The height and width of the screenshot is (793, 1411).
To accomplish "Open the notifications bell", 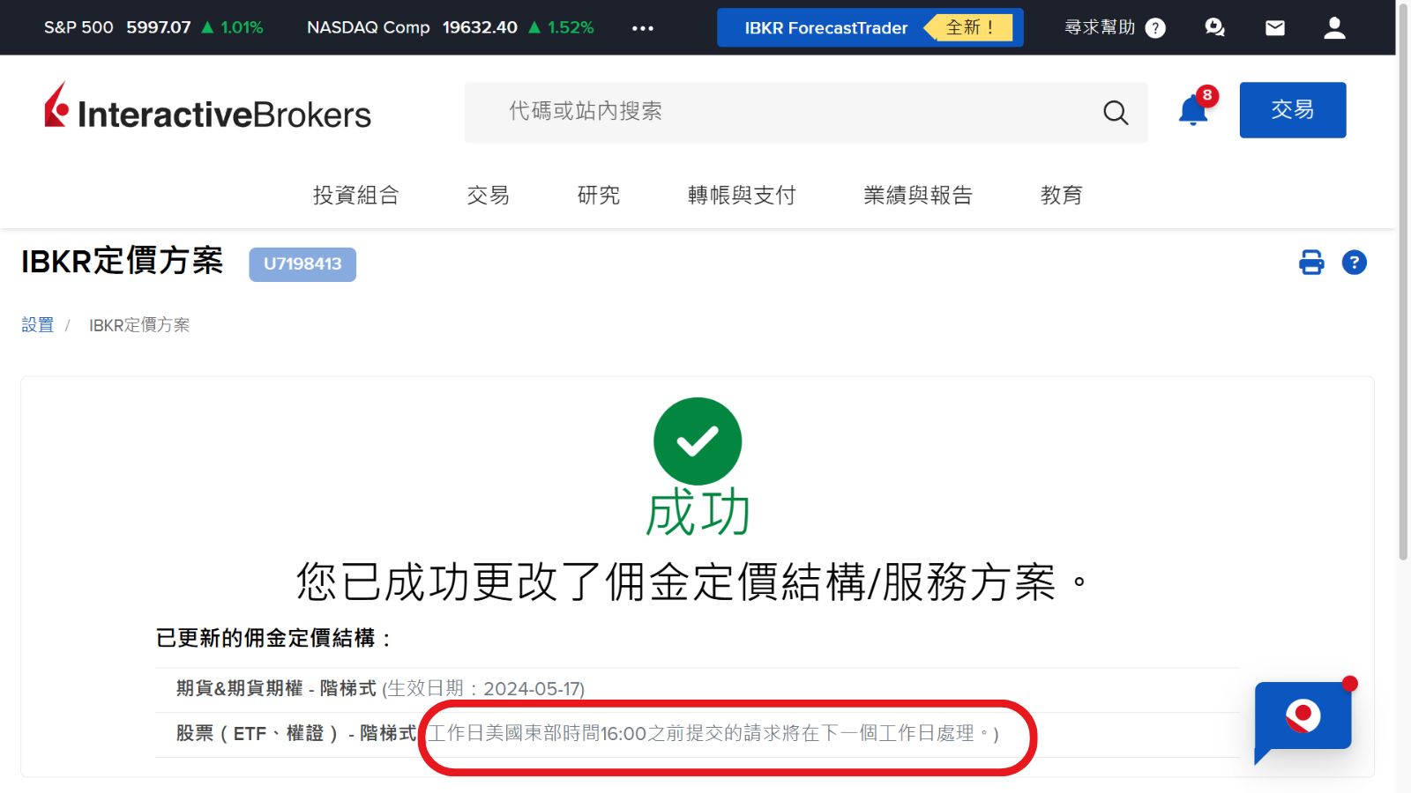I will 1193,111.
